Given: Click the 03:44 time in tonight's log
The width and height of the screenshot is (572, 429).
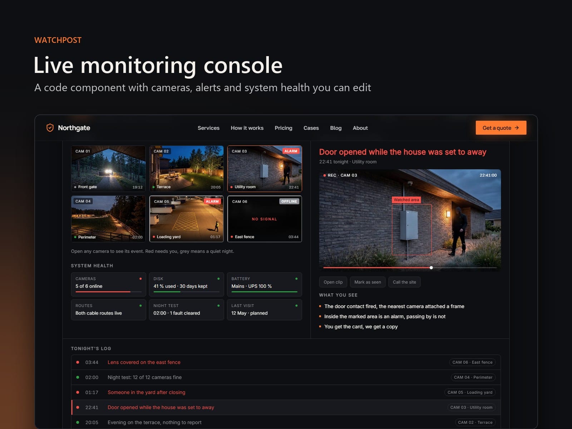Looking at the screenshot, I should tap(92, 362).
